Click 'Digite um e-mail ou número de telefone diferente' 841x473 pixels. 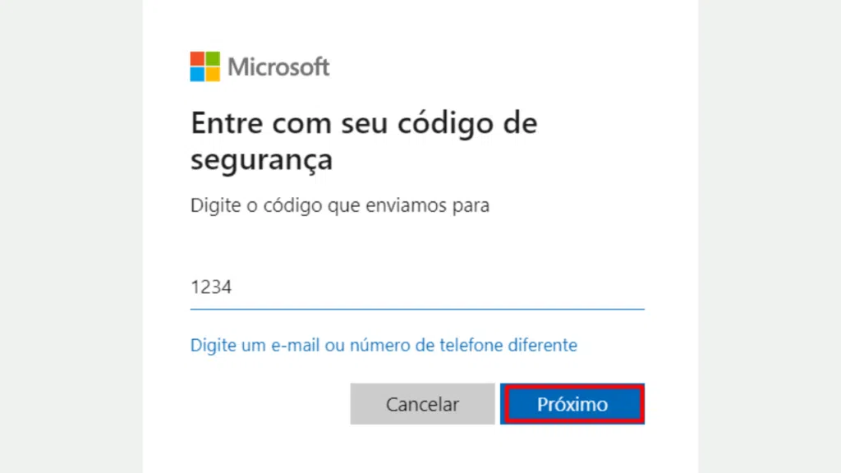(384, 345)
